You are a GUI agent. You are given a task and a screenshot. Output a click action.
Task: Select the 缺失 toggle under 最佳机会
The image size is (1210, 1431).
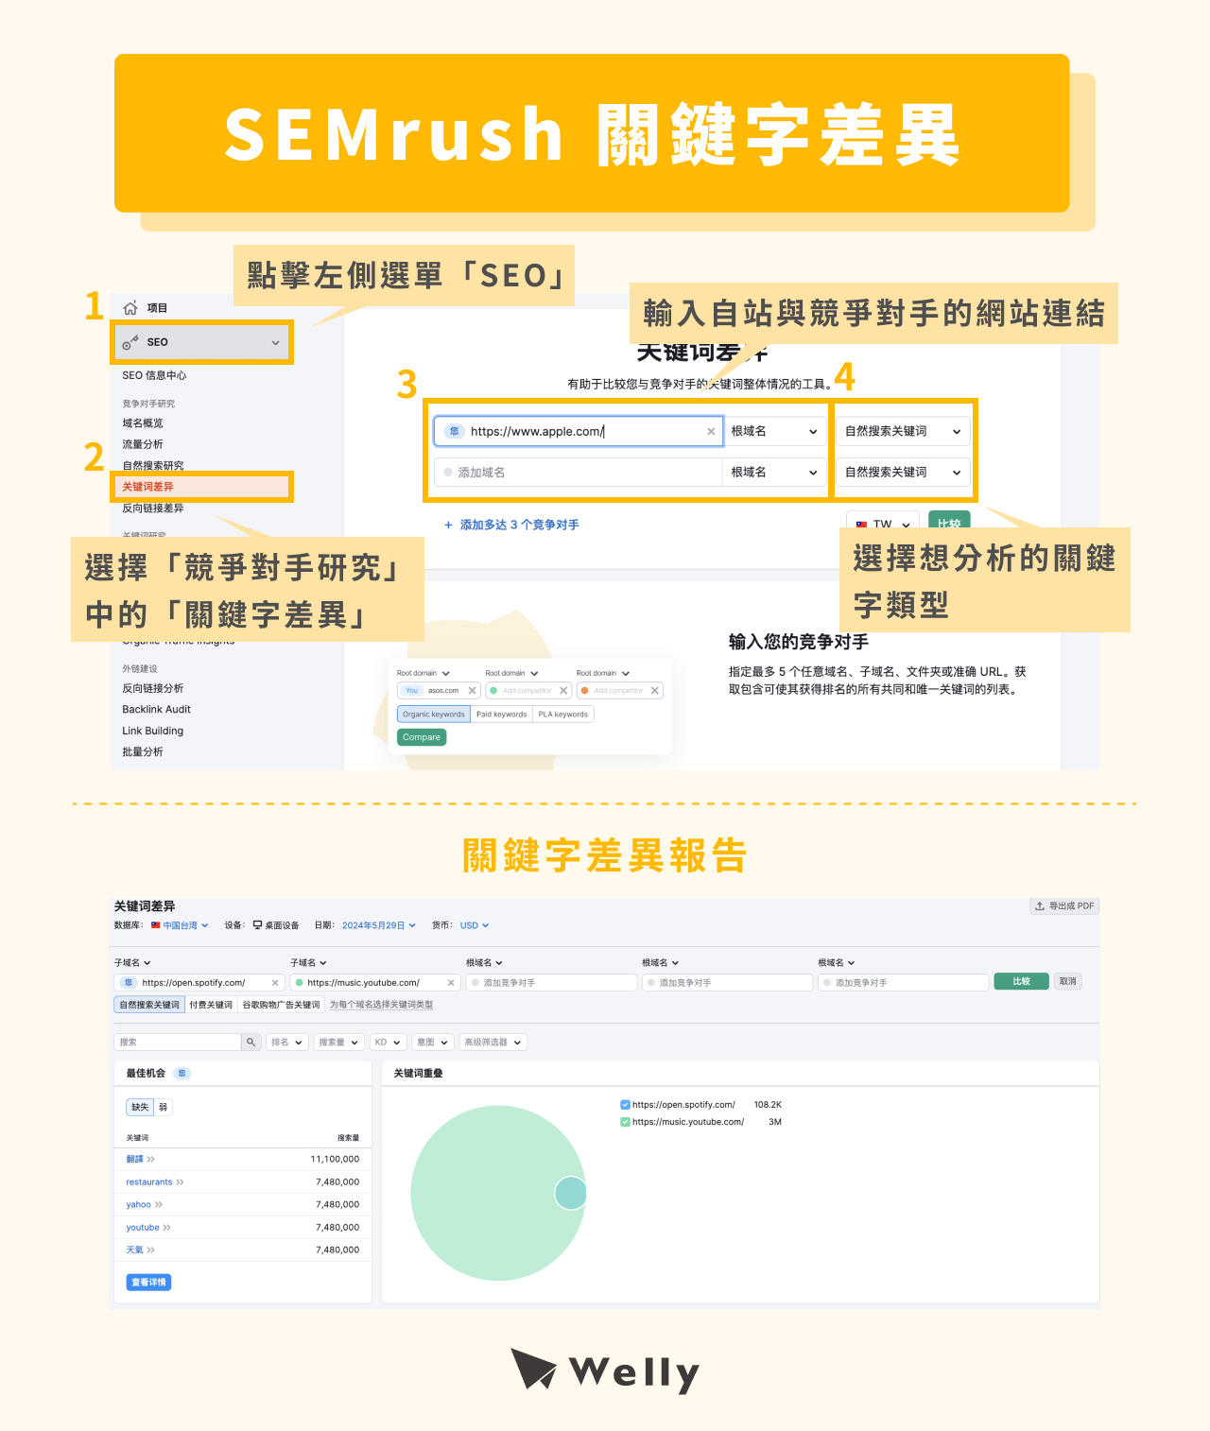[140, 1107]
